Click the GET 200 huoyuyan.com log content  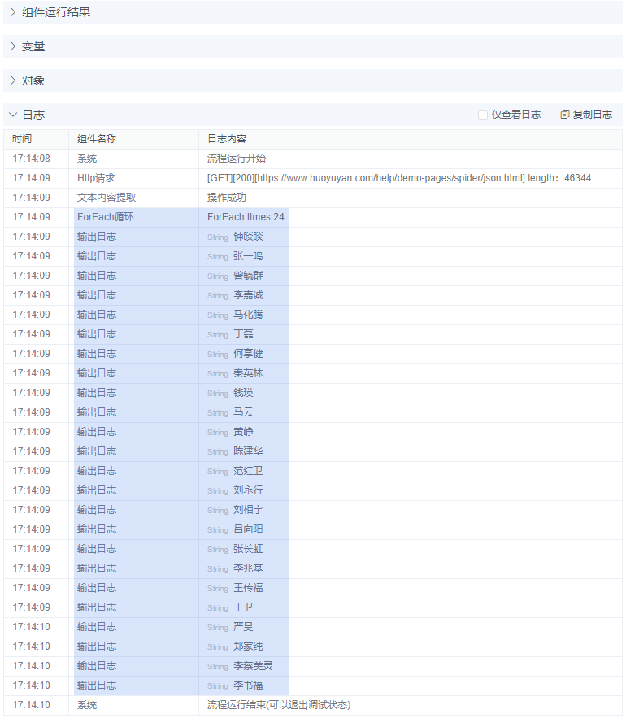[x=399, y=178]
